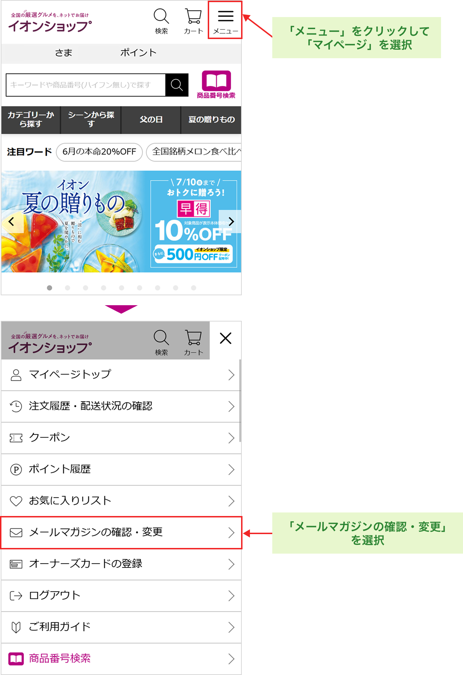Screen dimensions: 463x675
Task: Open 商品番号検索 menu item at bottom
Action: 121,659
